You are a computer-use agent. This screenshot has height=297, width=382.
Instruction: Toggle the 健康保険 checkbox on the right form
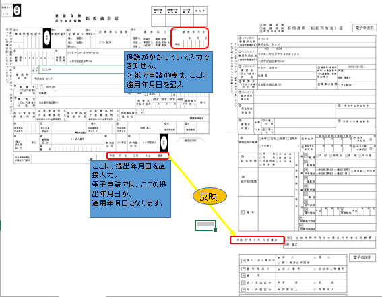pyautogui.click(x=261, y=25)
